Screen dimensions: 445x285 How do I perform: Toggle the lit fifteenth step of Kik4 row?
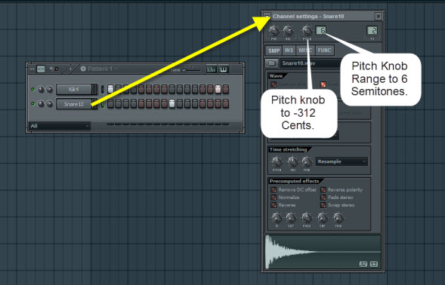coord(218,89)
